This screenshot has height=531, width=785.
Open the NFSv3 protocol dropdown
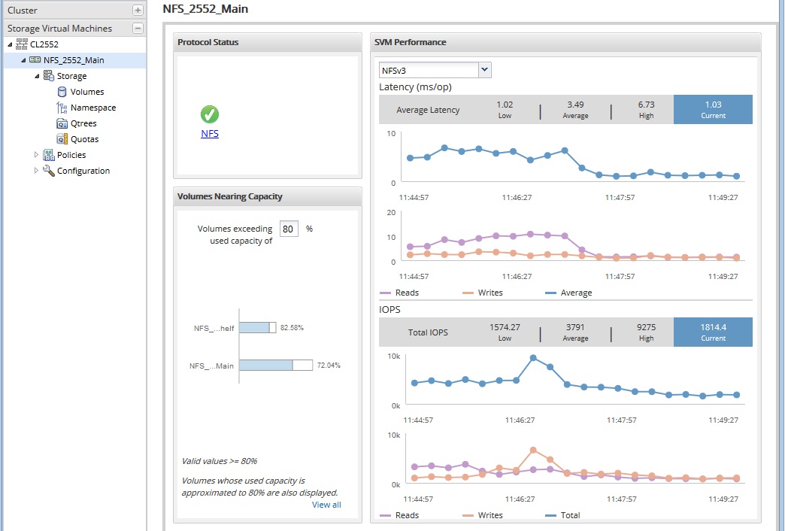click(x=485, y=68)
